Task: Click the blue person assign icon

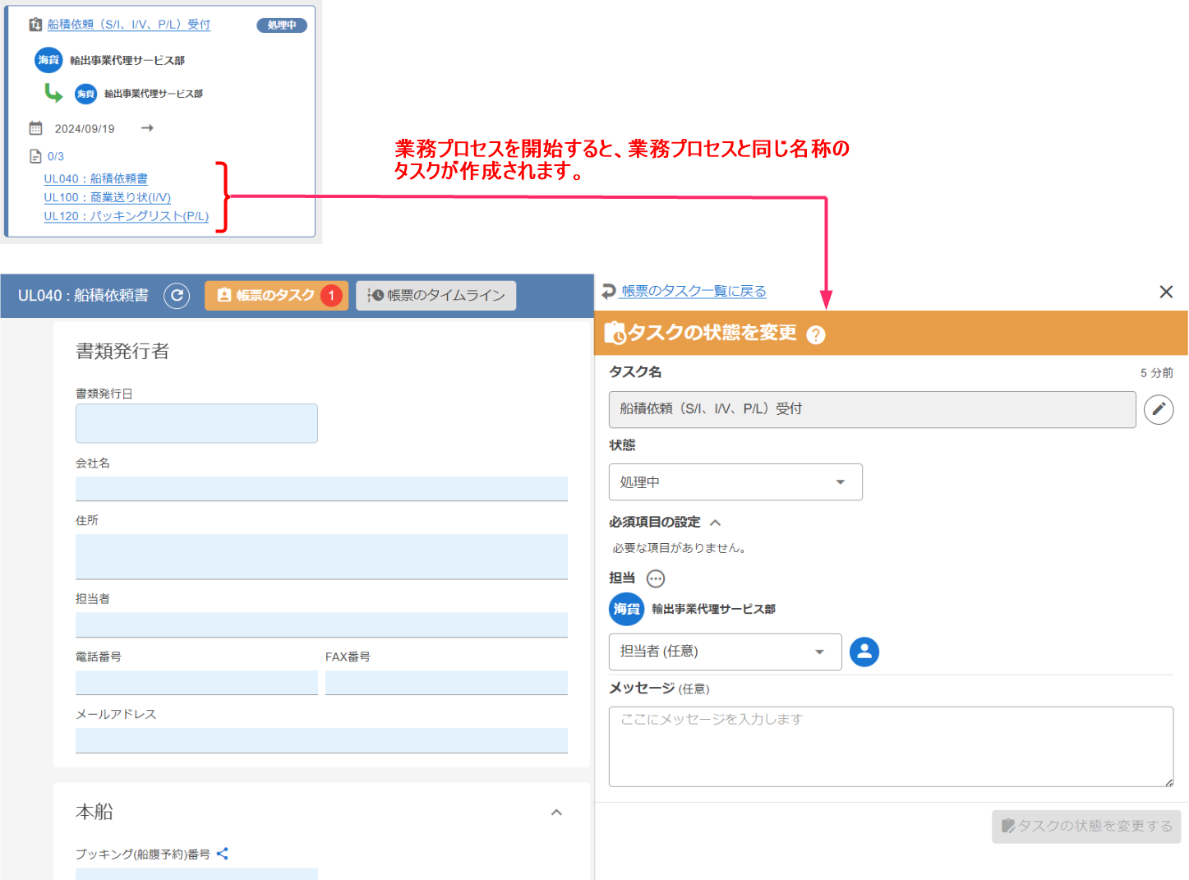Action: point(864,652)
